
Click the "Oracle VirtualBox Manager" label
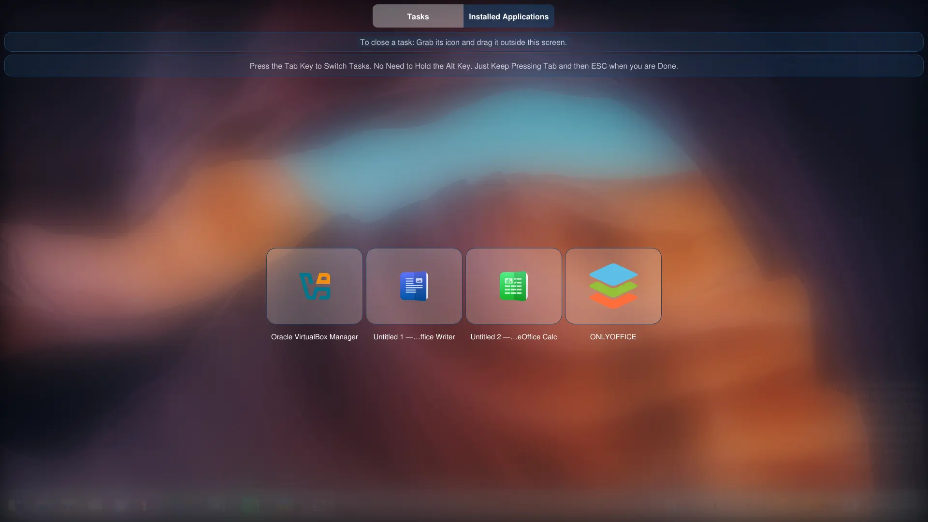314,337
